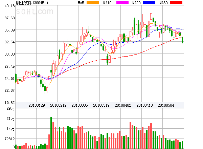Click the last green candlestick on the right
This screenshot has height=149, width=203.
pos(182,40)
